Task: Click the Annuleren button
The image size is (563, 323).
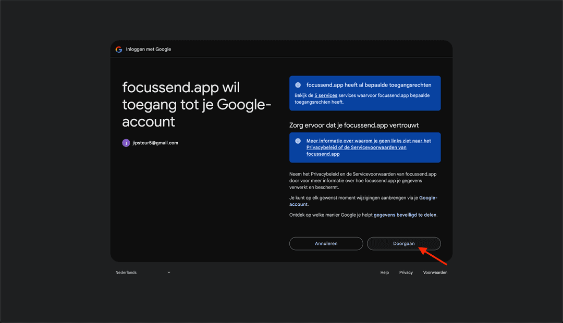Action: click(x=326, y=243)
